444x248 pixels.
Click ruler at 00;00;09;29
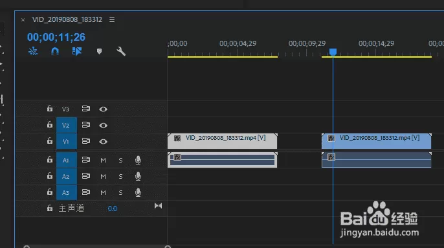(307, 43)
